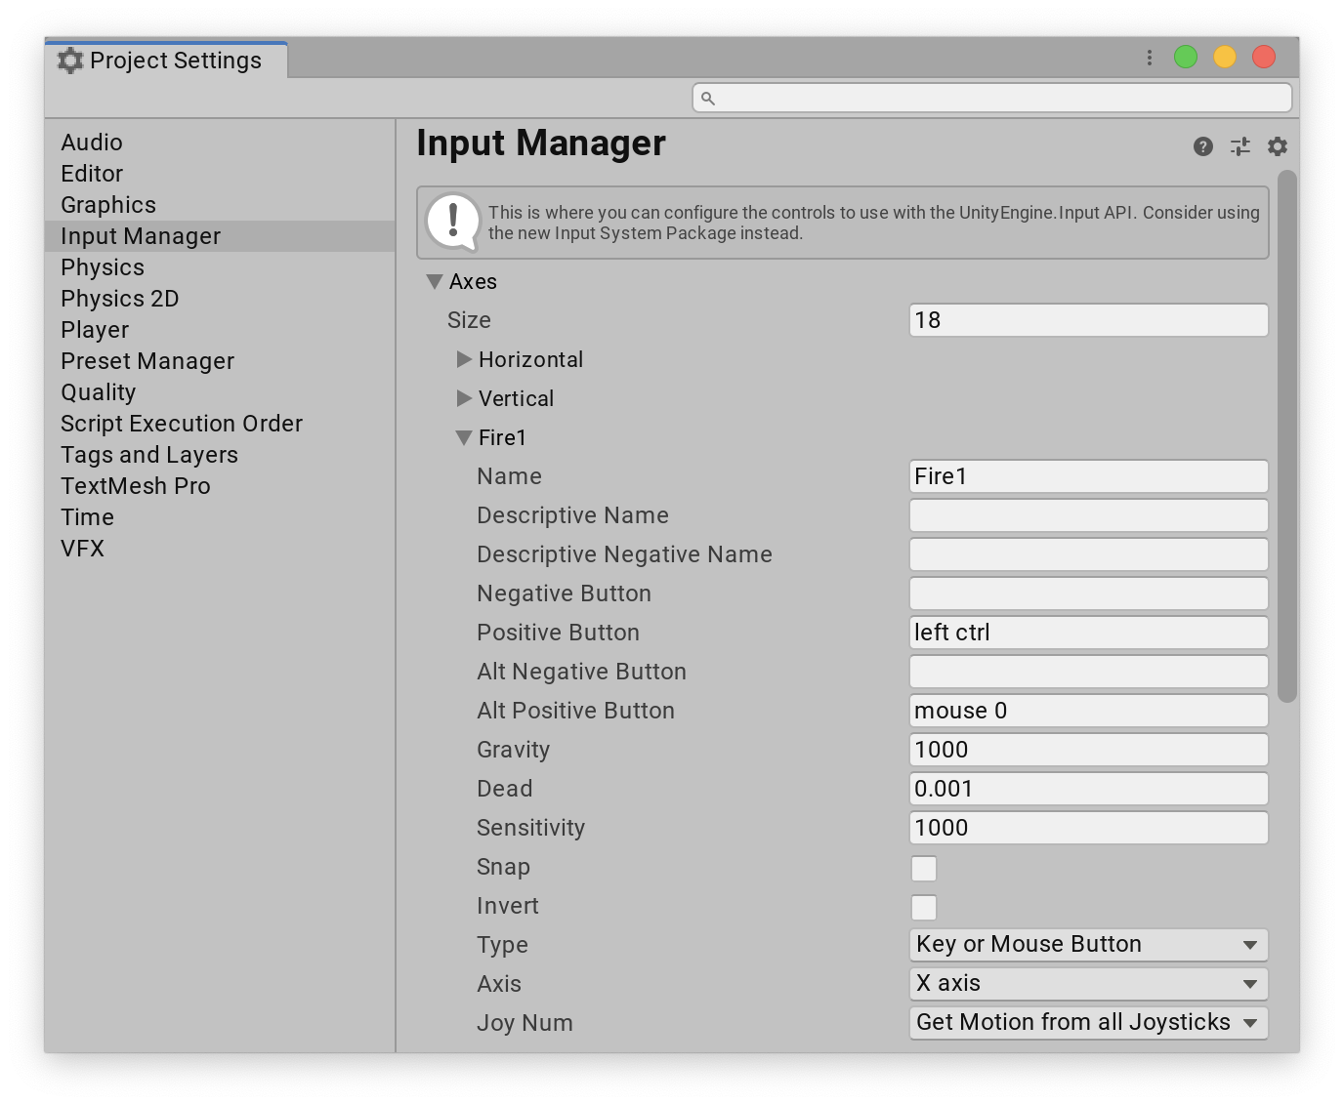
Task: Open the Axis dropdown showing X axis
Action: click(1087, 983)
